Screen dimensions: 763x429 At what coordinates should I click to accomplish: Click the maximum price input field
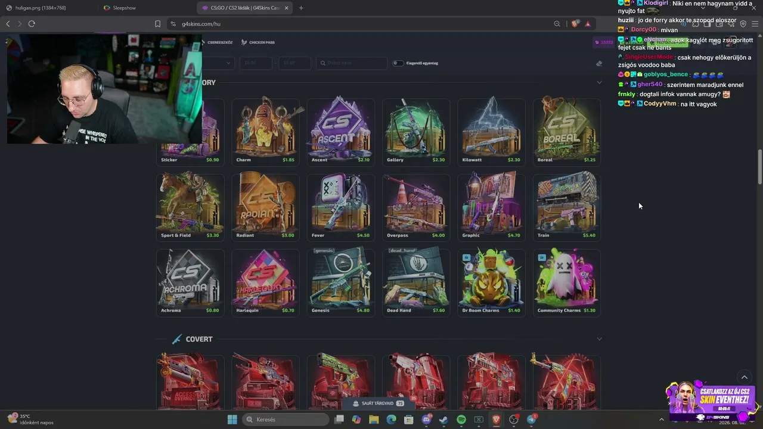[x=294, y=63]
